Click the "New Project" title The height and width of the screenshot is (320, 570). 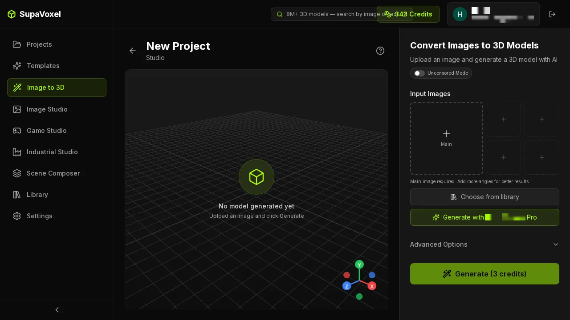(178, 46)
